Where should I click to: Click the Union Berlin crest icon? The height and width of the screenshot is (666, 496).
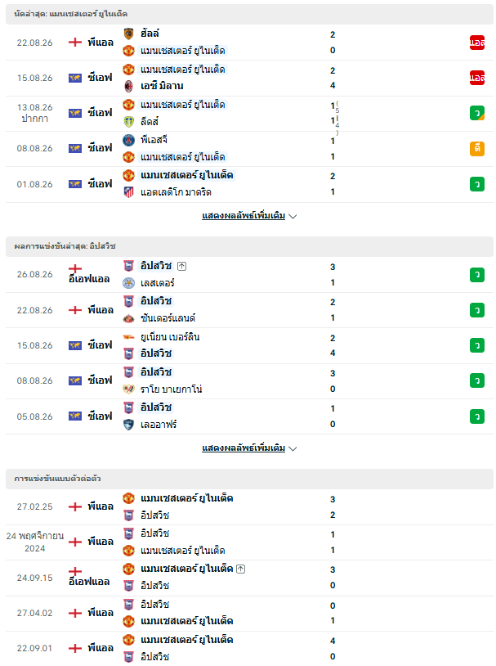point(128,337)
